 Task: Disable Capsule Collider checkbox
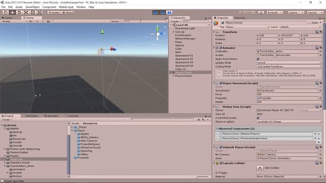(x=221, y=163)
